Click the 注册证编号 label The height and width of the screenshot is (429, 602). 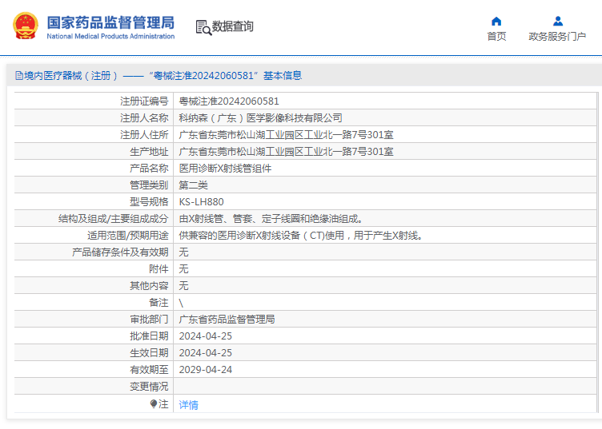tap(144, 101)
